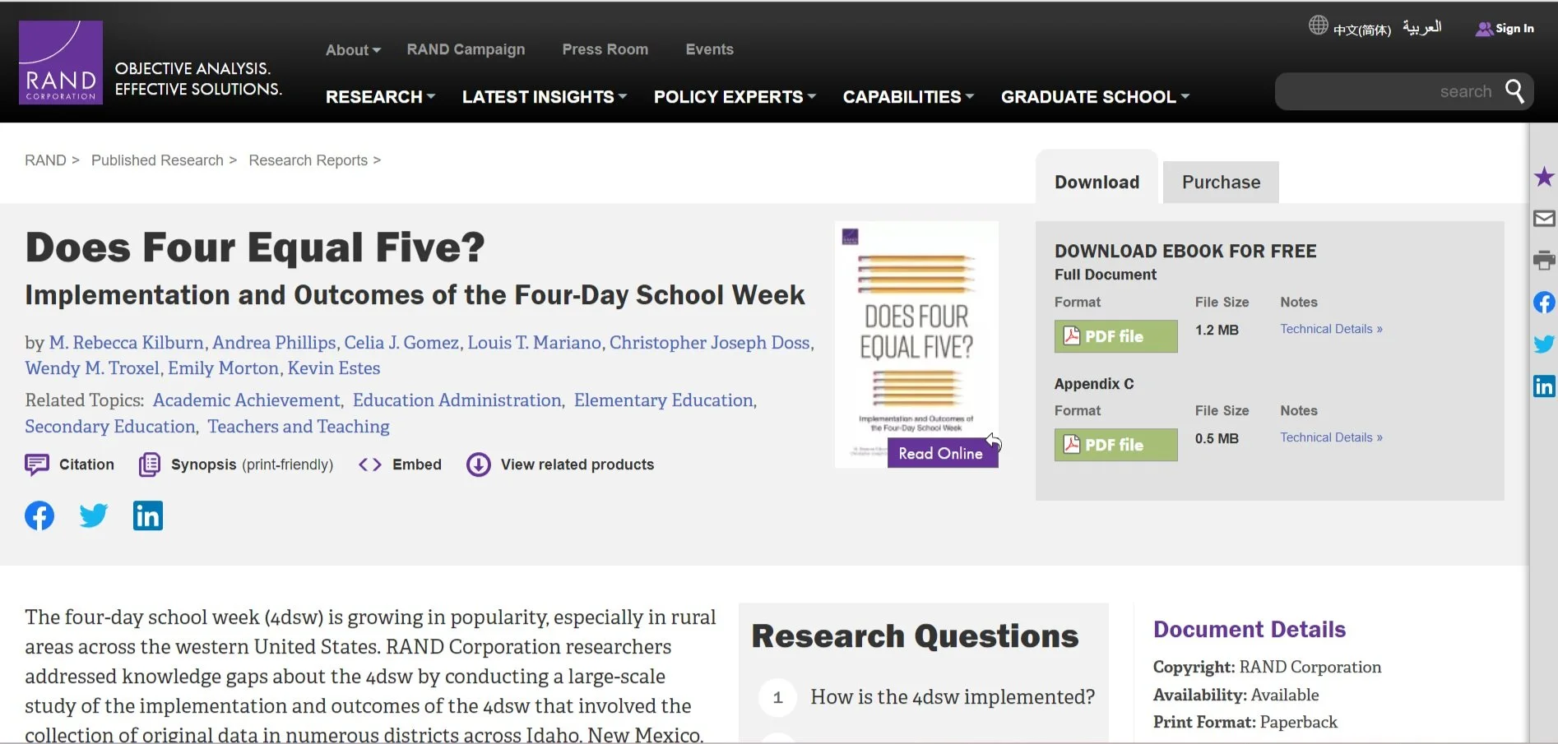Click the Citation speech bubble icon
The image size is (1558, 744).
coord(37,464)
